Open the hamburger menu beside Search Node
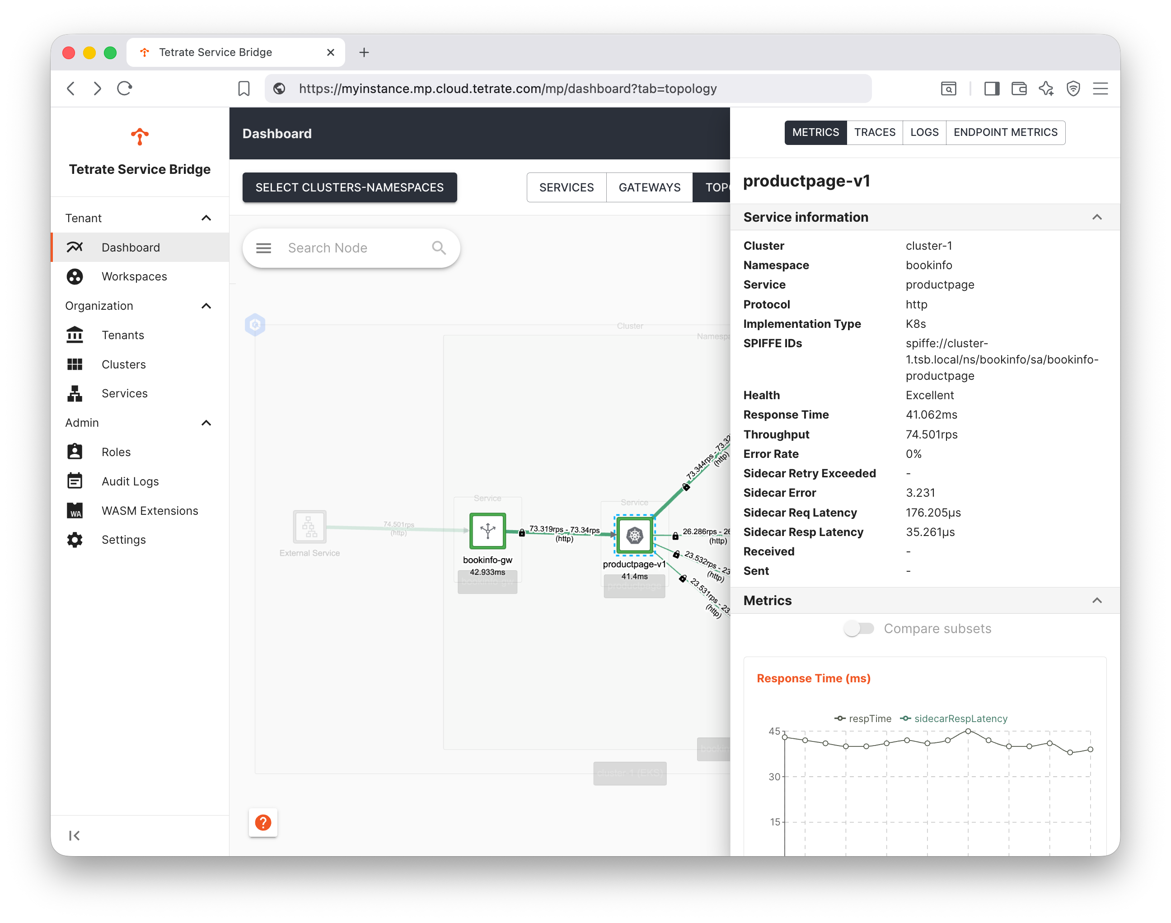The image size is (1171, 923). [x=263, y=248]
